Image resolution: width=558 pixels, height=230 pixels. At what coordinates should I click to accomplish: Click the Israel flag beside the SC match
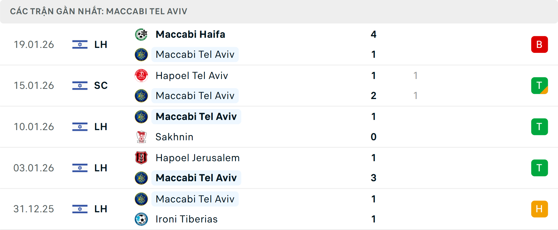(x=80, y=85)
